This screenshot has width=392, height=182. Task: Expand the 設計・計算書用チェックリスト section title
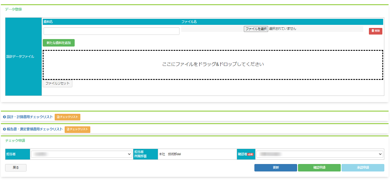(30, 117)
